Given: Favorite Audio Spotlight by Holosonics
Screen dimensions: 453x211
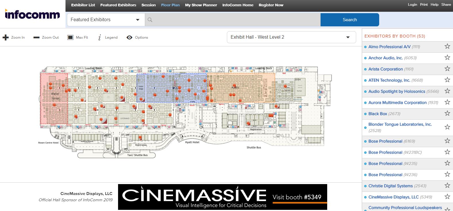Looking at the screenshot, I should tap(447, 91).
